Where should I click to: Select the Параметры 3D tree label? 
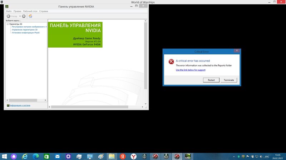(16, 24)
